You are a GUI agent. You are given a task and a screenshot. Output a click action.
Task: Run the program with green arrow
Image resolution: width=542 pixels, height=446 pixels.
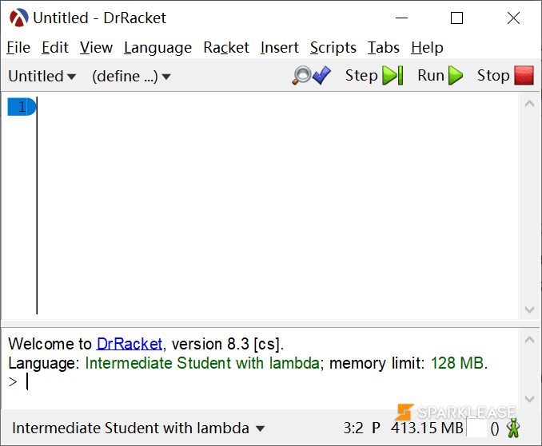point(440,75)
